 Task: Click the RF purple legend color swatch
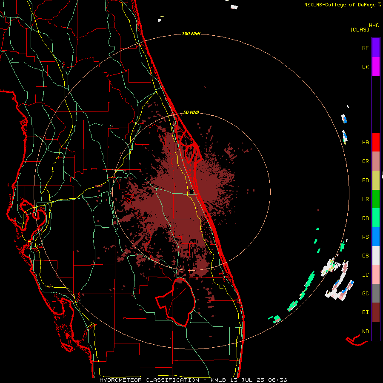click(376, 47)
